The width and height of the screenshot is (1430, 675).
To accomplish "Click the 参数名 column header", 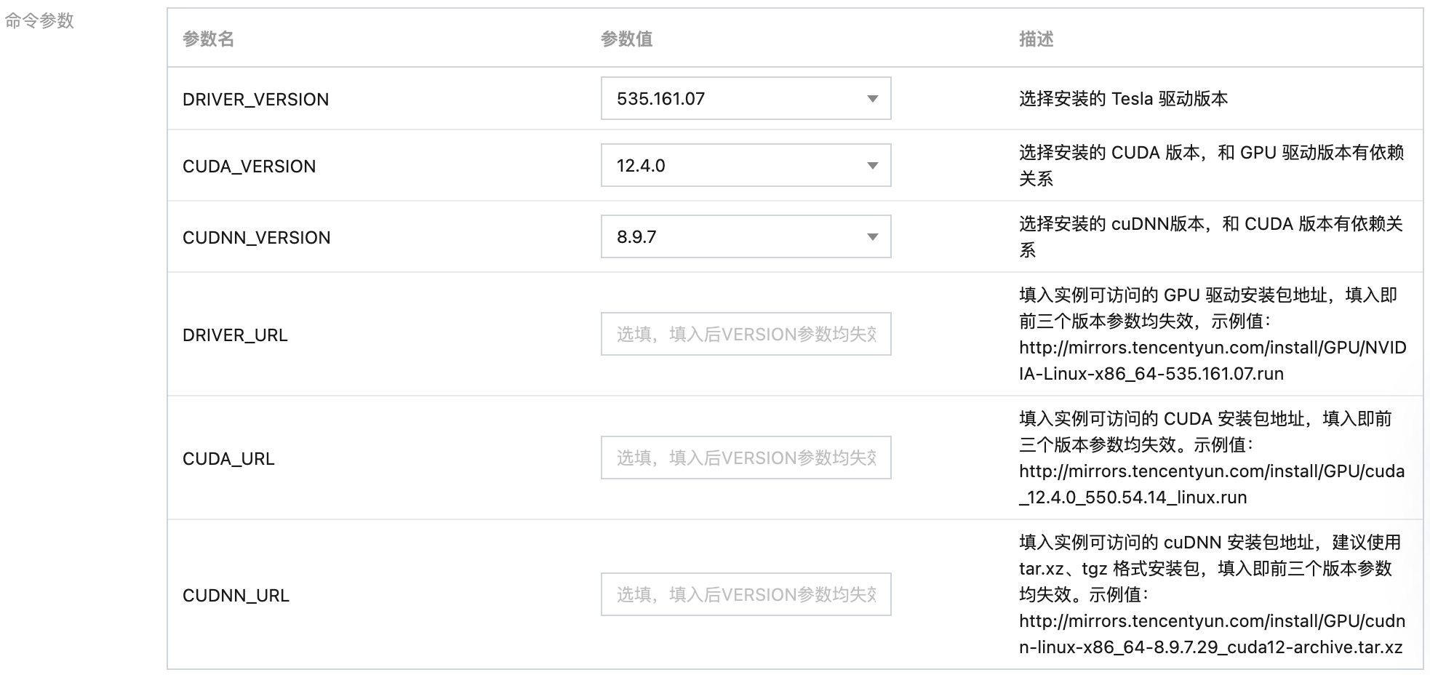I will [208, 39].
